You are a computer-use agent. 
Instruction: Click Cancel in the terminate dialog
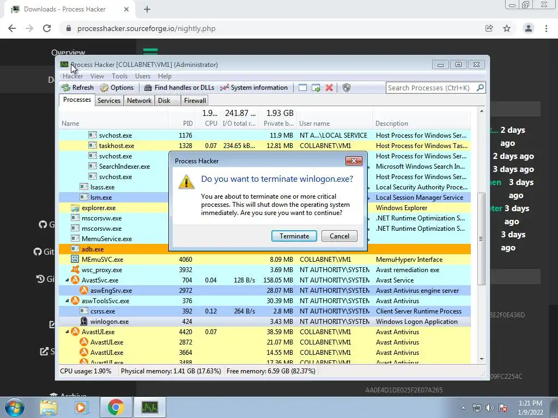click(x=339, y=236)
